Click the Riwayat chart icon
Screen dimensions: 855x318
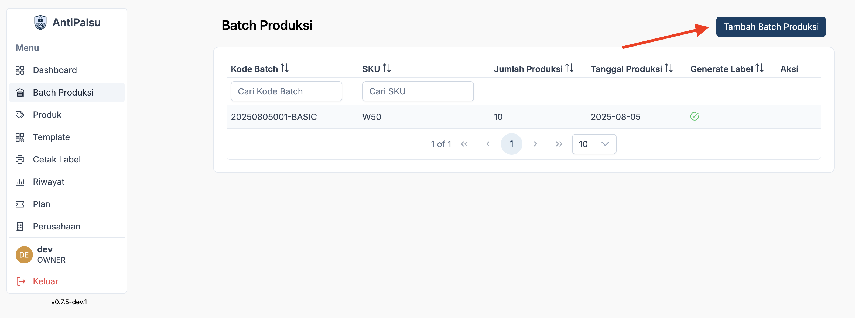[20, 182]
